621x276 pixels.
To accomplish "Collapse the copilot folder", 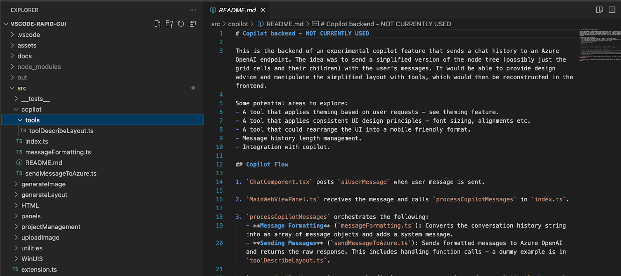I will pos(16,110).
